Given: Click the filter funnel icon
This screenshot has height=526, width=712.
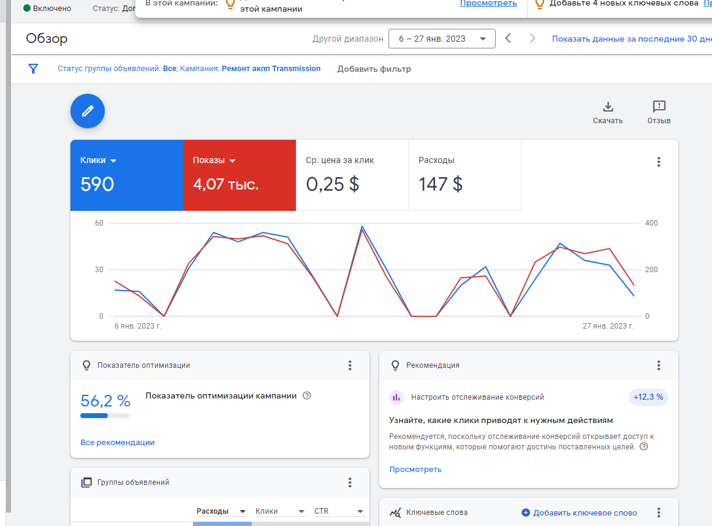Looking at the screenshot, I should click(33, 69).
